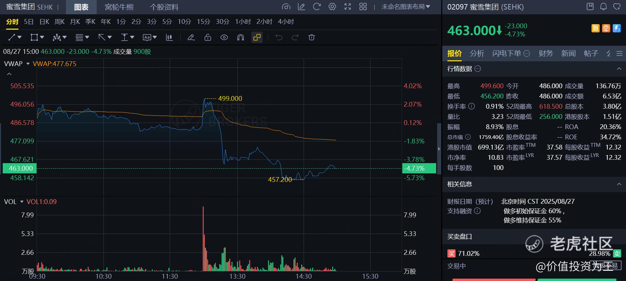Show info for 行情数据 help icon

(478, 69)
